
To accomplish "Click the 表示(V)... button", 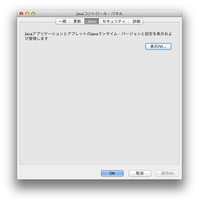I will tap(158, 46).
